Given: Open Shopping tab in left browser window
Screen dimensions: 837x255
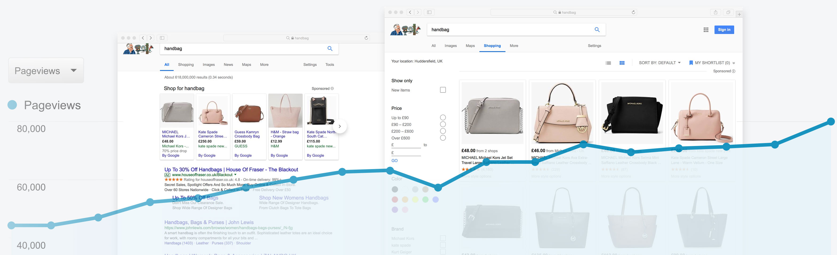Looking at the screenshot, I should coord(186,65).
